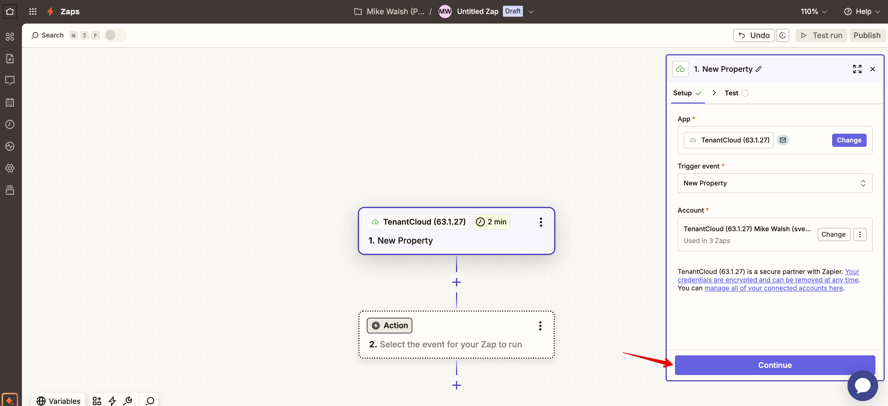This screenshot has height=406, width=888.
Task: Click the Untitled Zap title
Action: [477, 12]
